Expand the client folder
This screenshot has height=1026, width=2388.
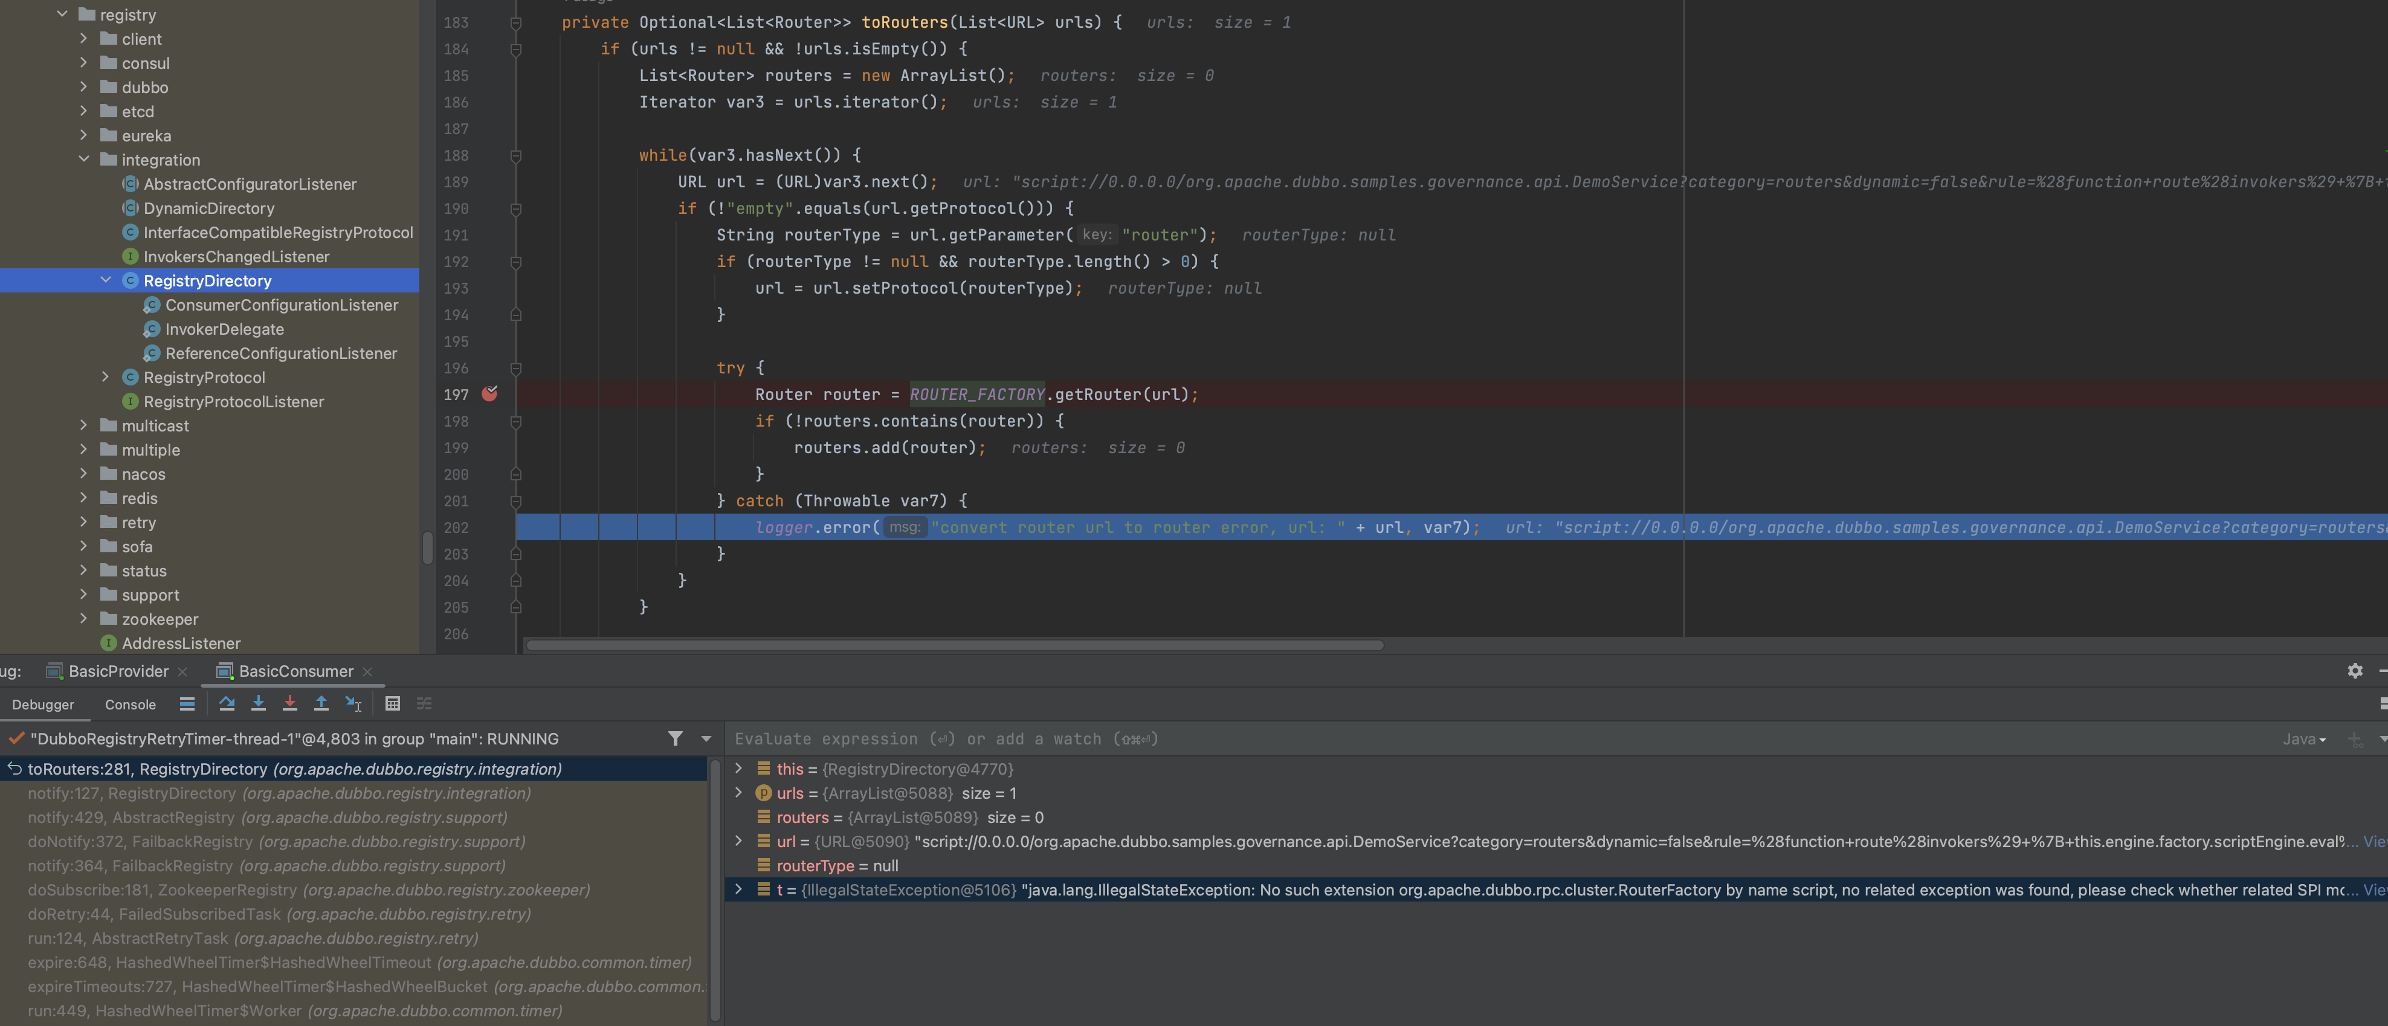pos(83,38)
